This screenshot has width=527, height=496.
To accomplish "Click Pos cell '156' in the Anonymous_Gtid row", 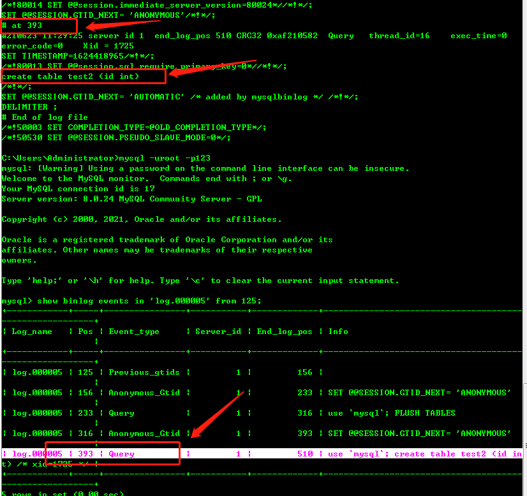I will point(85,393).
